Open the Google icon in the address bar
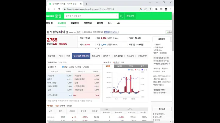Screen dimensions: 220x123 pos(141,9)
